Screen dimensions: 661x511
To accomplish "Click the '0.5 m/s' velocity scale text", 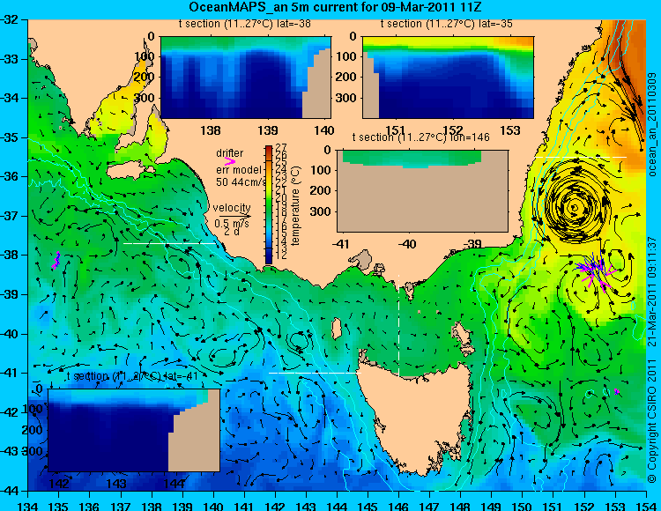I will [232, 224].
